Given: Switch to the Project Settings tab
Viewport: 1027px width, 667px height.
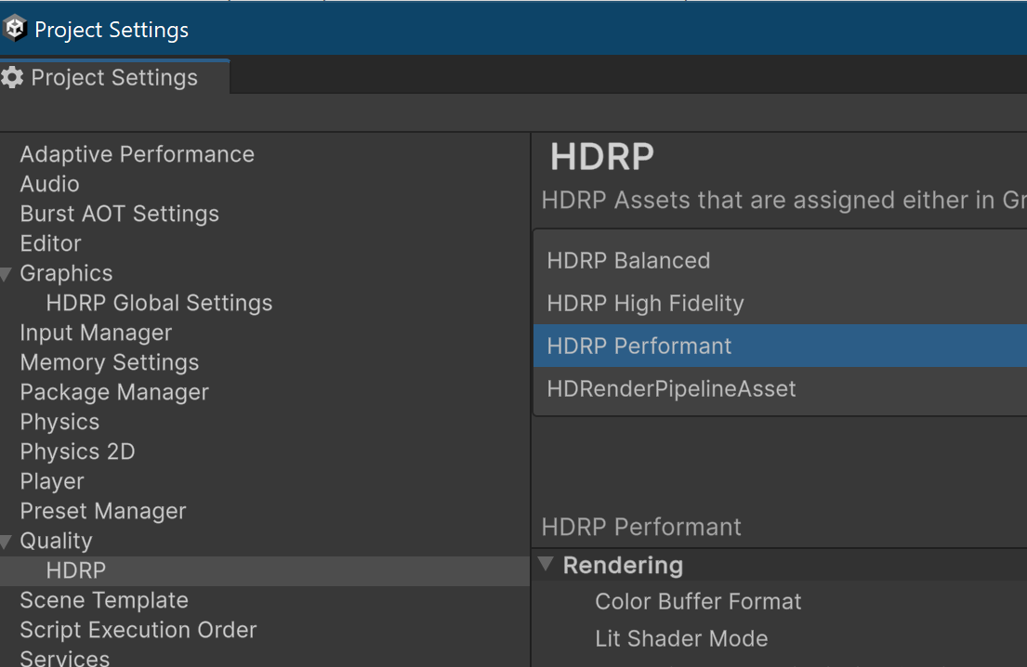Looking at the screenshot, I should (x=113, y=77).
